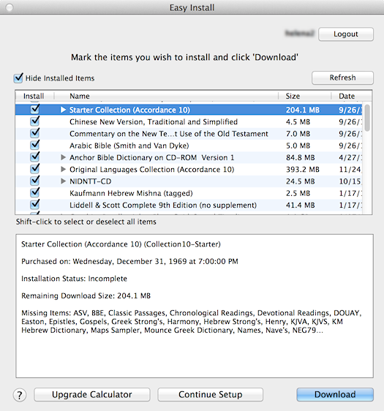Click the item list vertical scrollbar thumb

pos(367,118)
